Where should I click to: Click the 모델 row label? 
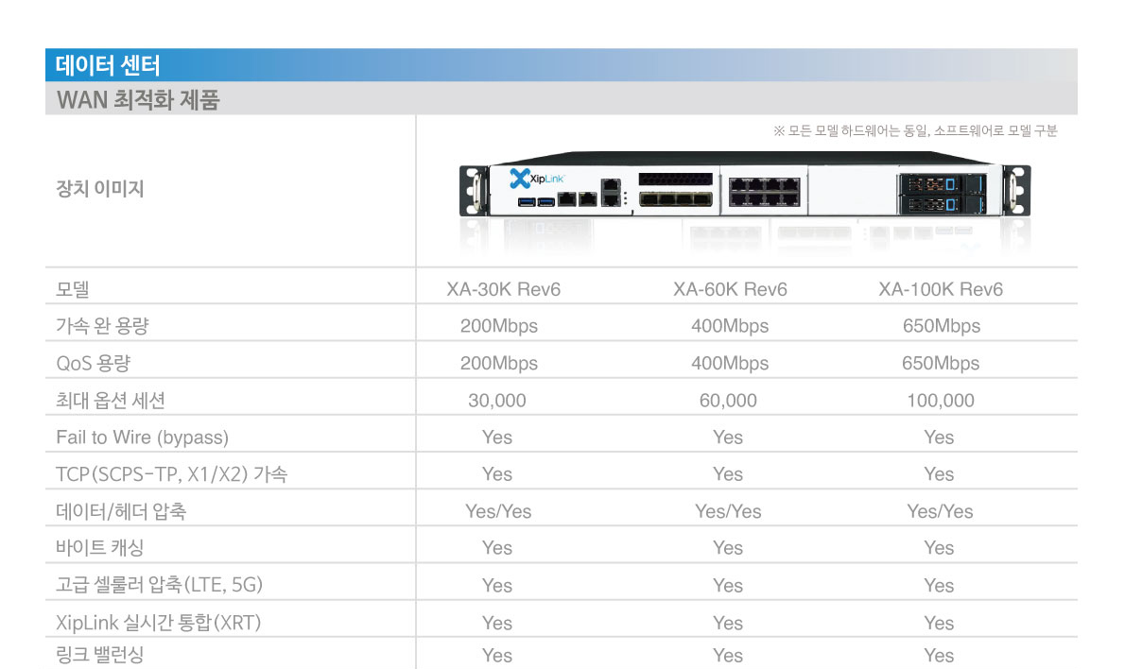73,289
